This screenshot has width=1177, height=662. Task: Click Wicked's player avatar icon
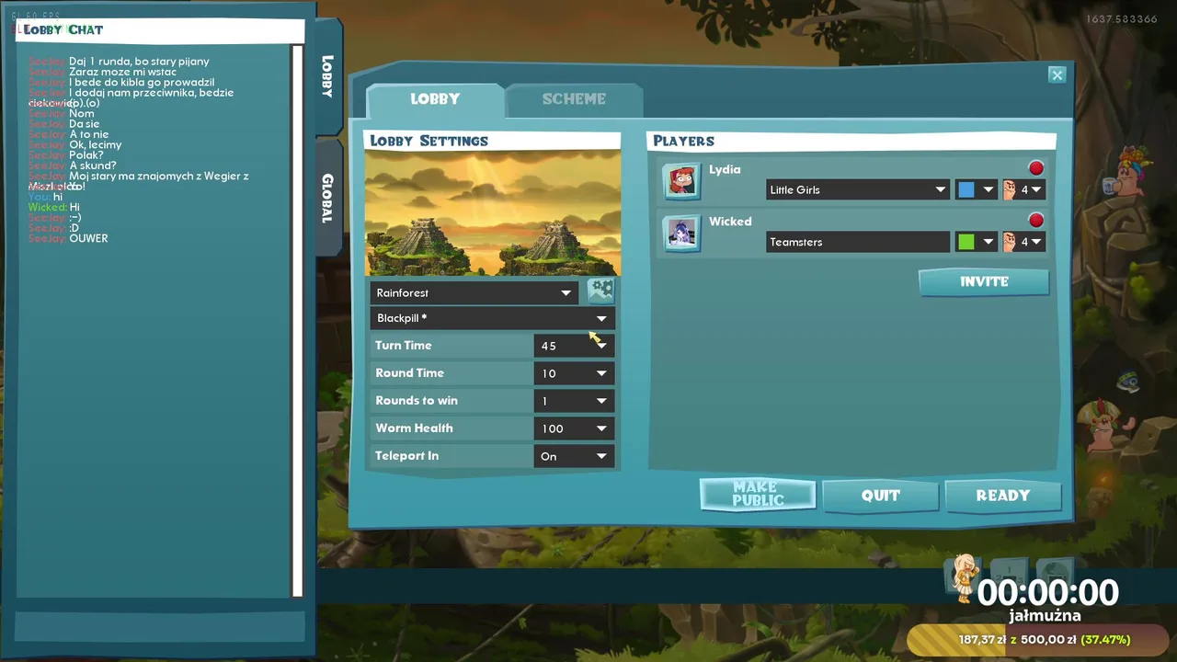pos(681,233)
